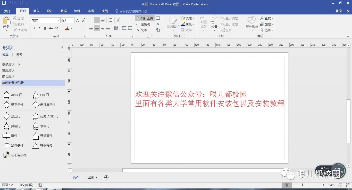Apply bullet list formatting
352x190 pixels.
tap(111, 20)
